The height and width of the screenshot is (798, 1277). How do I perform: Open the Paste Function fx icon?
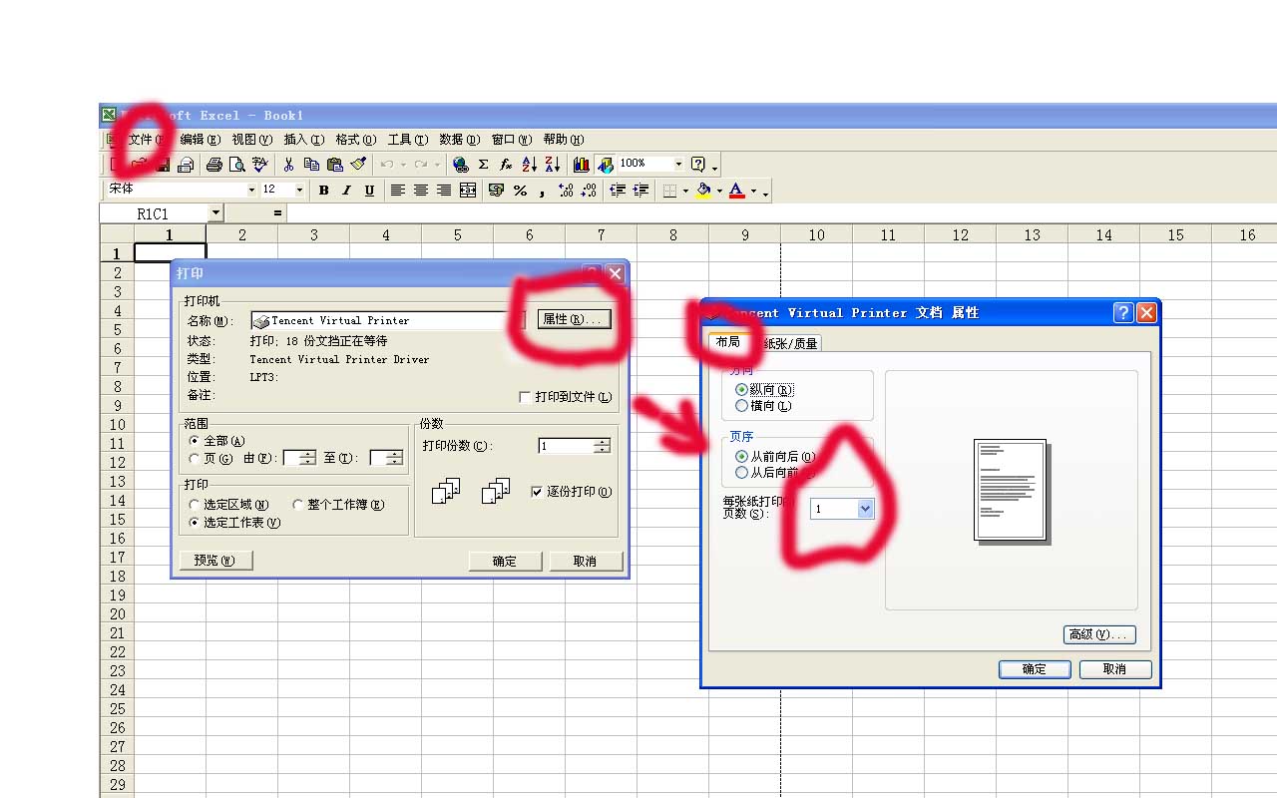coord(506,165)
